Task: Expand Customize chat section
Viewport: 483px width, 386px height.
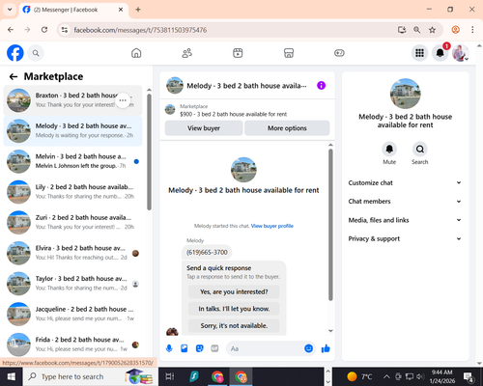Action: coord(405,182)
